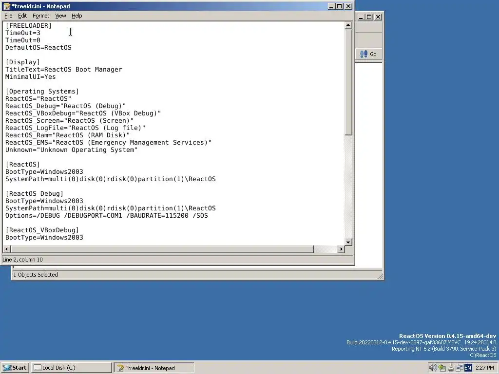Click the ReactOS_Screen="ReactOS (Screen)" line

69,121
